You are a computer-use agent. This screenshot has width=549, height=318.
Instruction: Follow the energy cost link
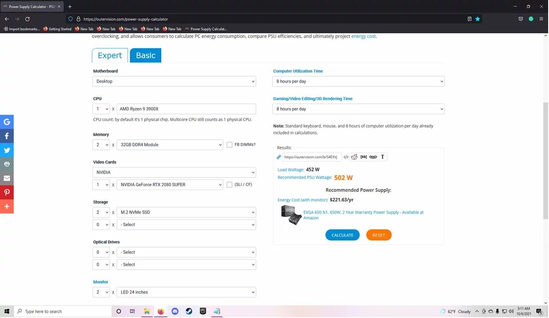tap(364, 36)
